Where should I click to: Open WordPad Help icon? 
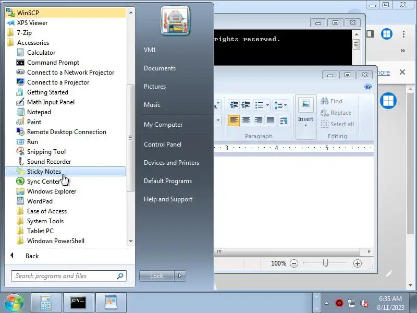(368, 87)
